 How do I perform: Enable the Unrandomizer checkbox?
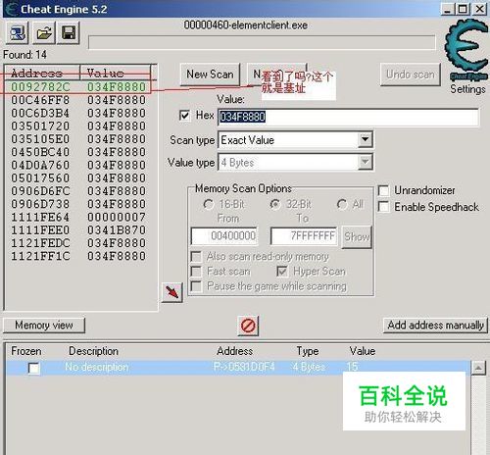click(x=383, y=190)
